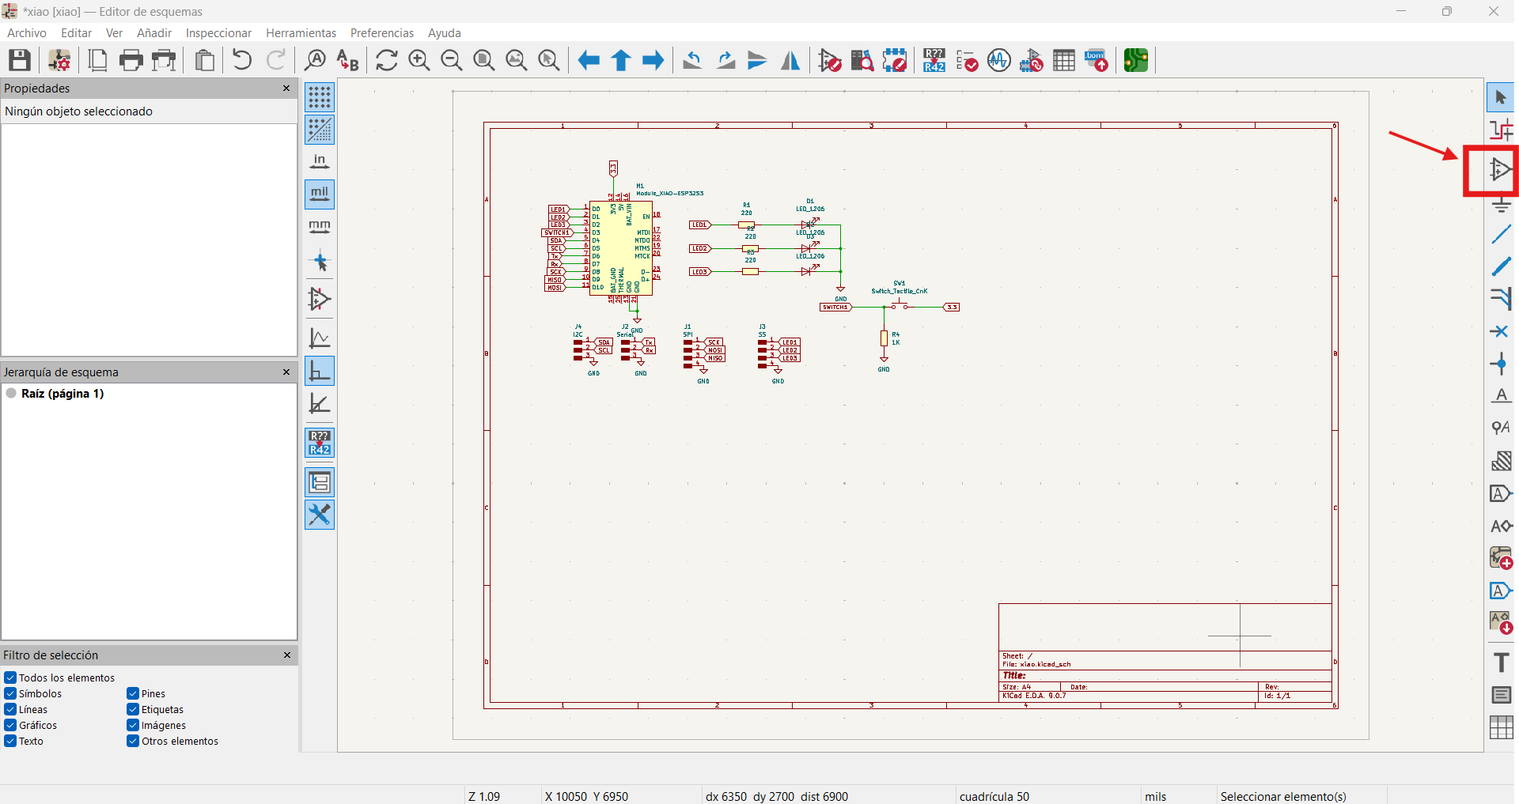This screenshot has width=1519, height=804.
Task: Navigate up one sheet with up arrow
Action: tap(621, 60)
